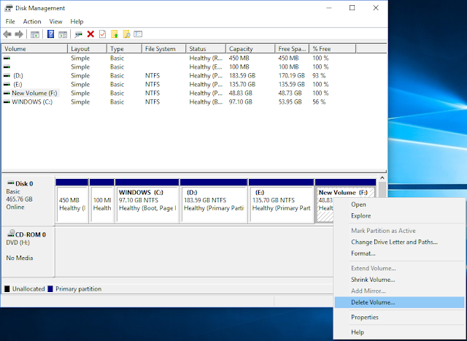
Task: Choose Help from the context menu
Action: 399,332
